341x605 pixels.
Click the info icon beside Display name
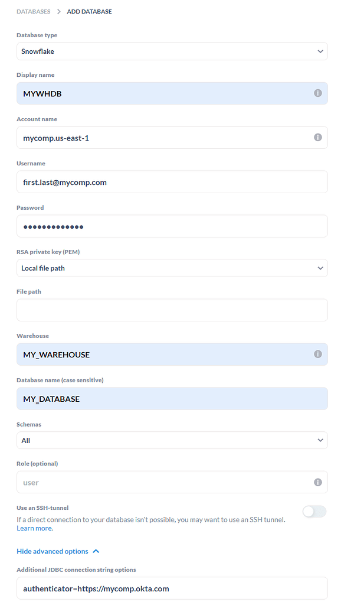[x=317, y=93]
